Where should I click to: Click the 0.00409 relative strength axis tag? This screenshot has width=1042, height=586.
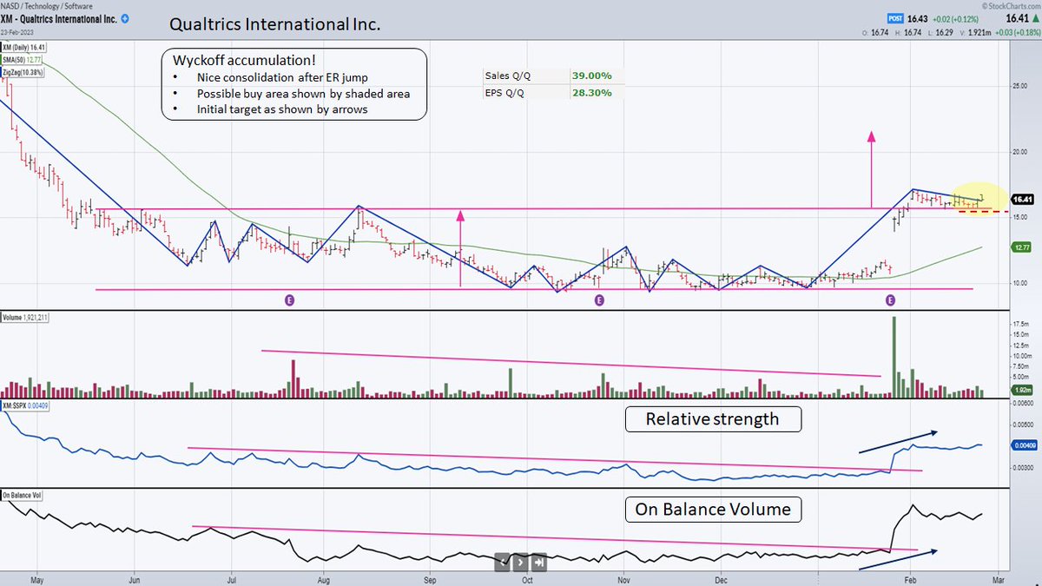point(1024,446)
